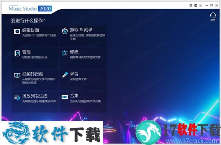Click the Music Studio 2020 logo
The image size is (221, 145).
click(31, 8)
